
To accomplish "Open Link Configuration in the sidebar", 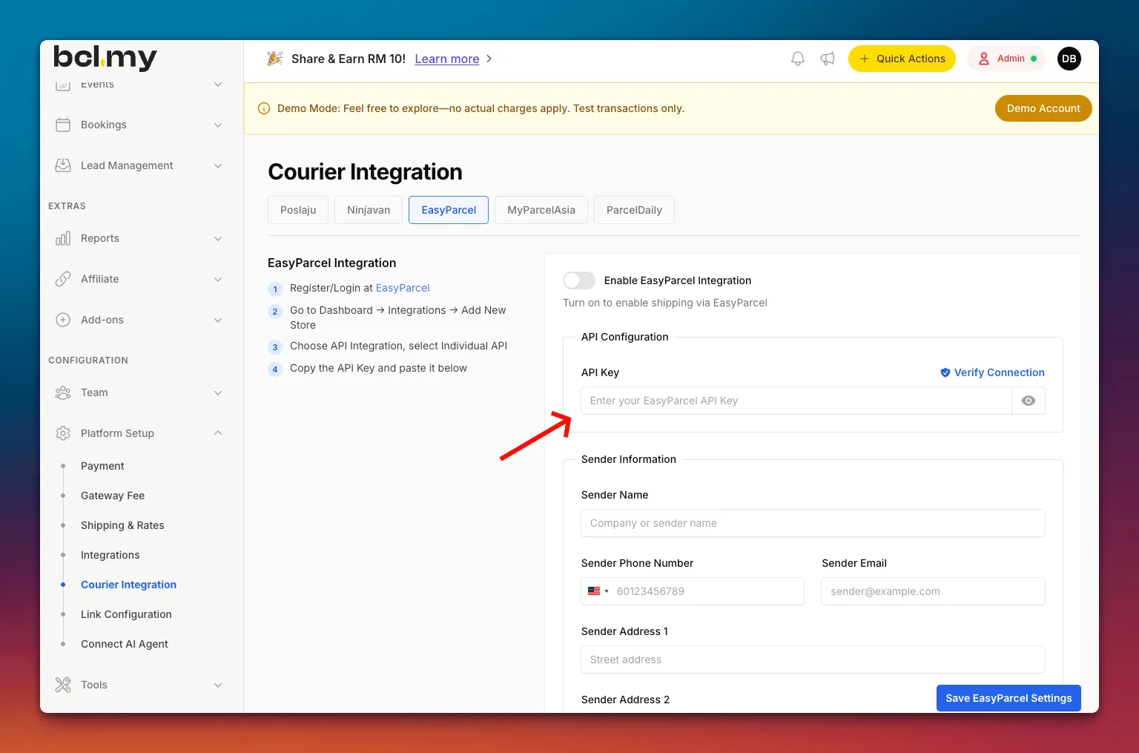I will (126, 614).
